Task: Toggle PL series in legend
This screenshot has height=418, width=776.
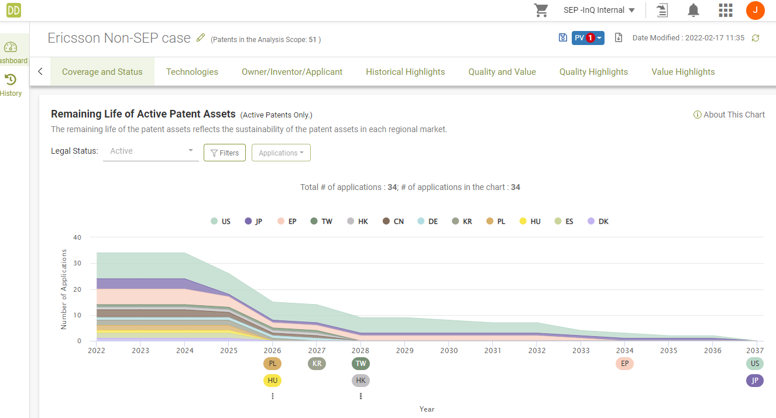Action: (x=496, y=222)
